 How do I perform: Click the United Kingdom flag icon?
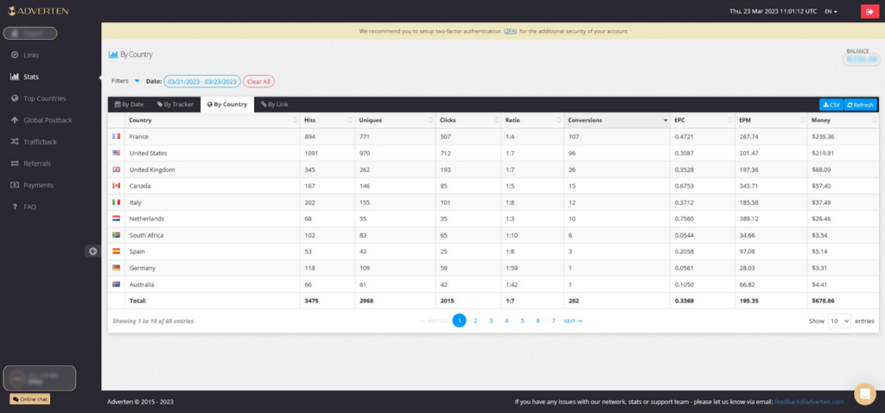tap(117, 169)
